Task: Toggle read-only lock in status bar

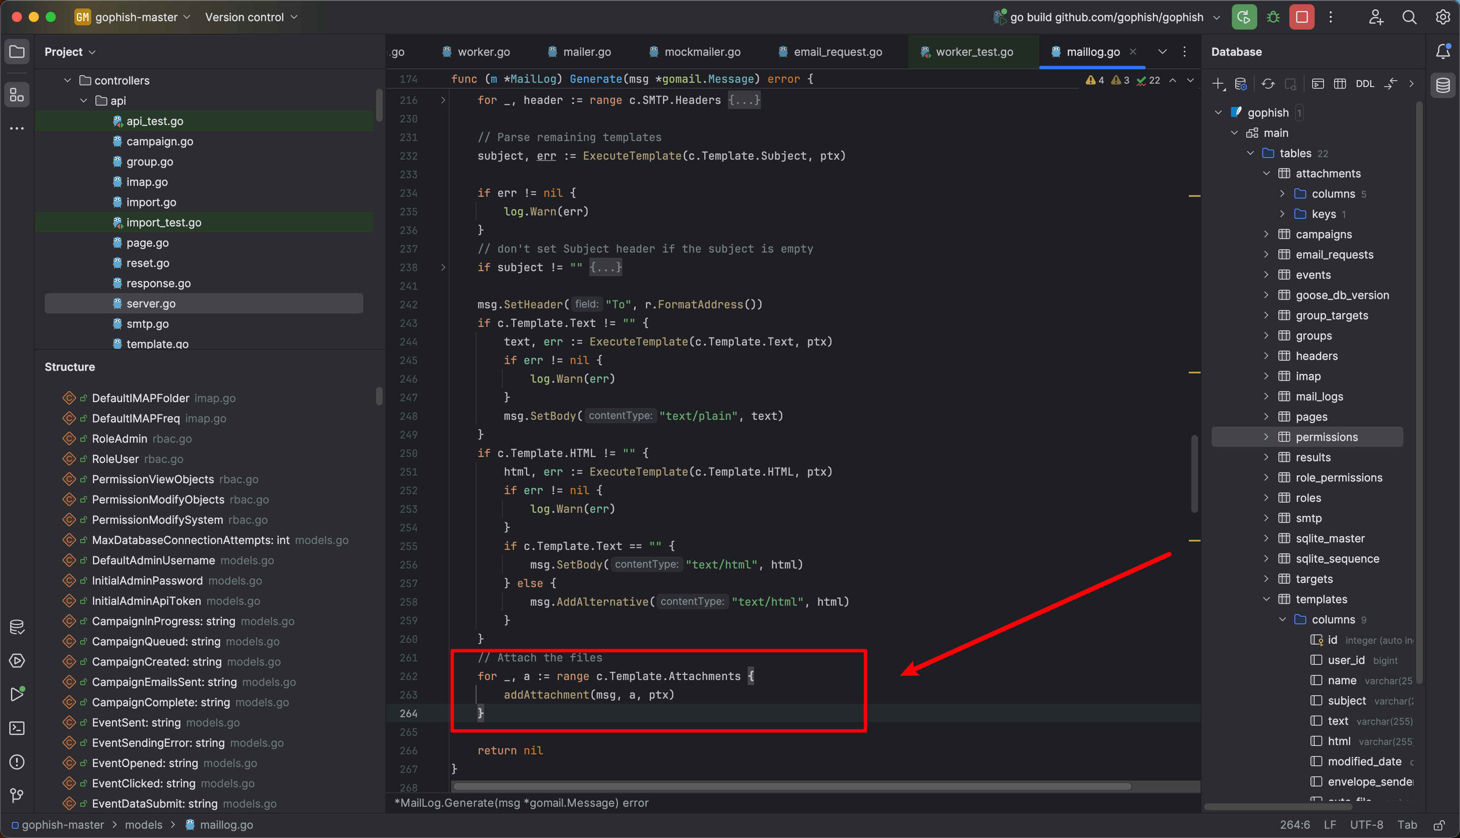Action: [1439, 825]
